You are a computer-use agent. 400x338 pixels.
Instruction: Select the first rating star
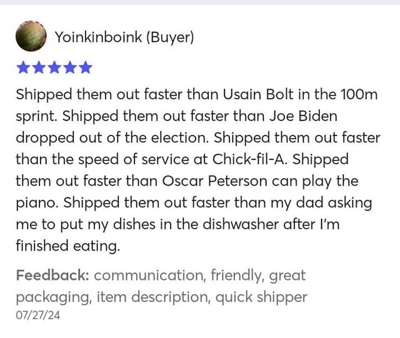(x=23, y=67)
